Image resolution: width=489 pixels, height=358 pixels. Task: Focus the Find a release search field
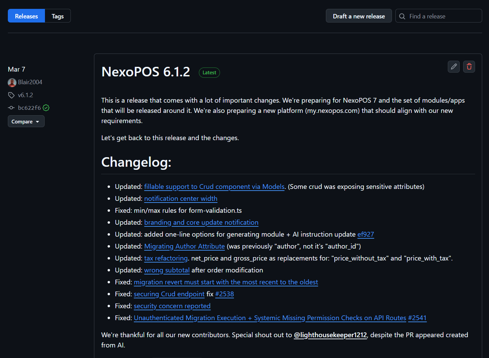439,16
